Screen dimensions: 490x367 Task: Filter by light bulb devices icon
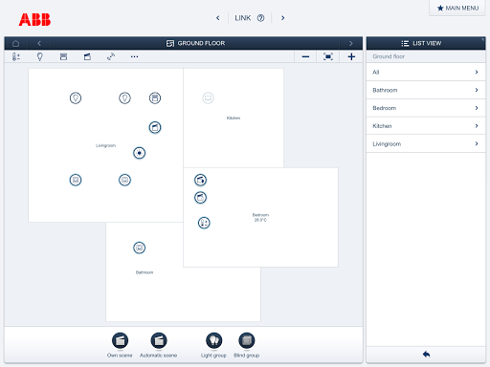pos(40,56)
